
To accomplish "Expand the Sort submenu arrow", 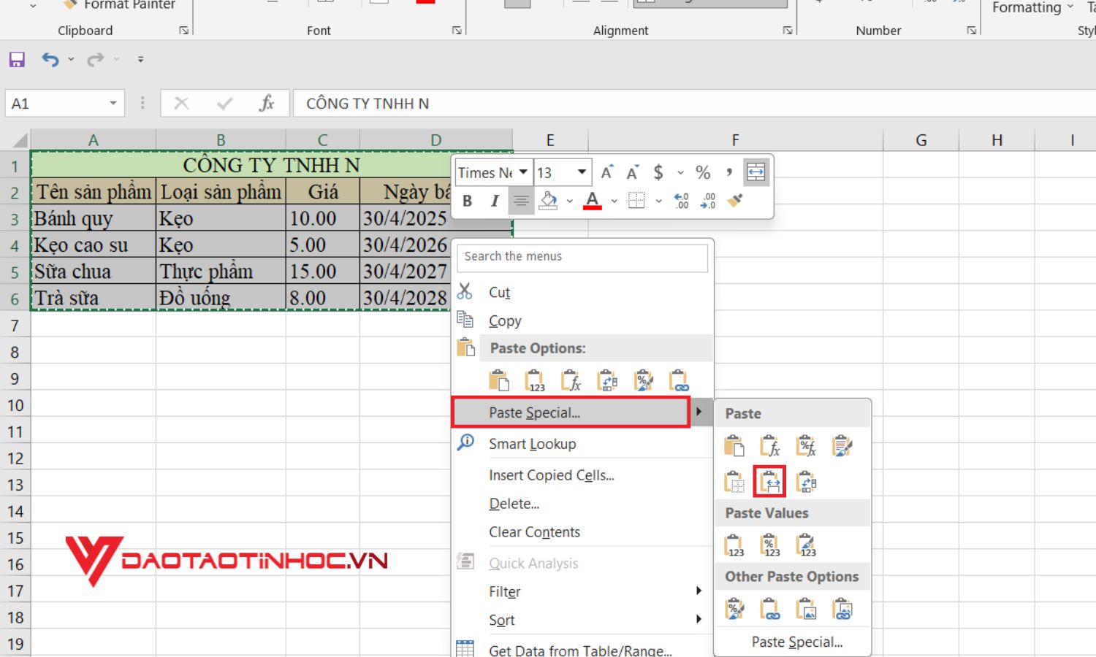I will 699,619.
